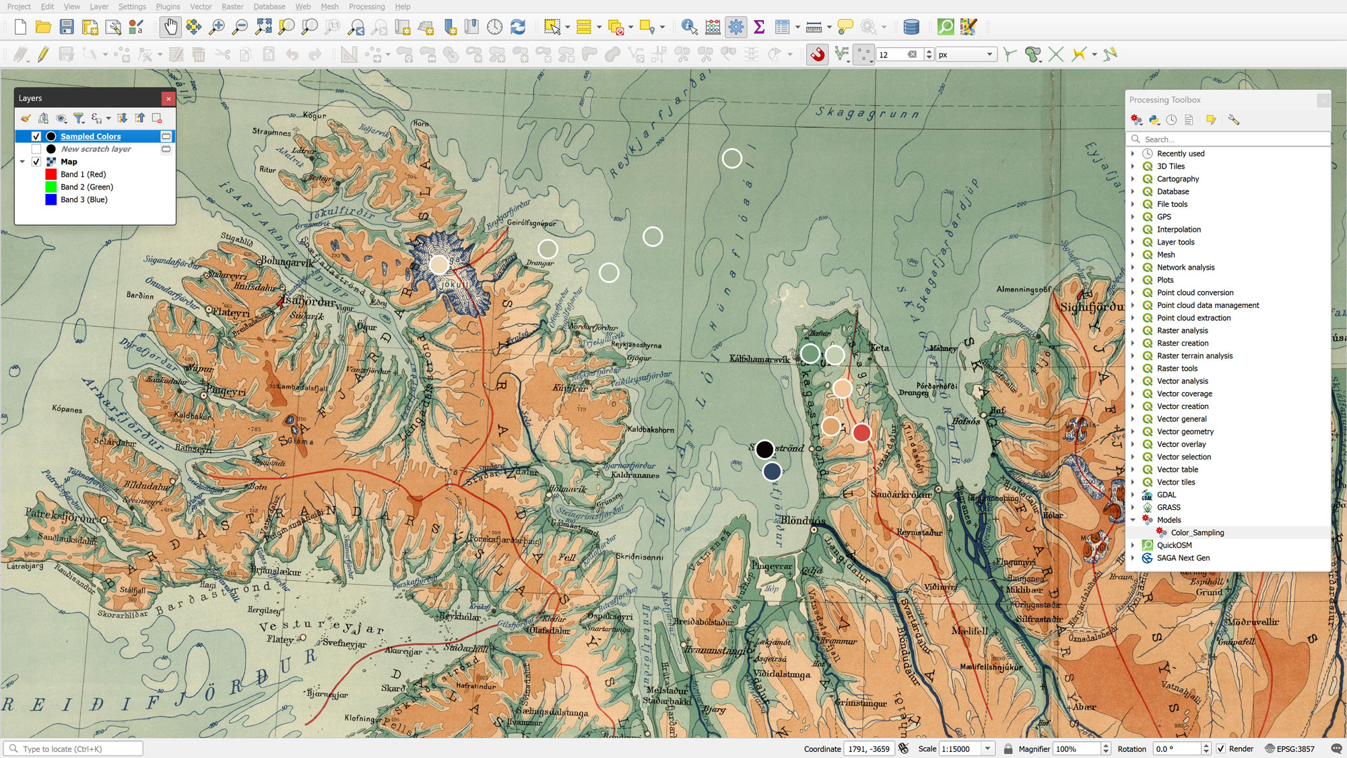Expand the Raster analysis toolbox group
This screenshot has height=758, width=1347.
[x=1133, y=330]
